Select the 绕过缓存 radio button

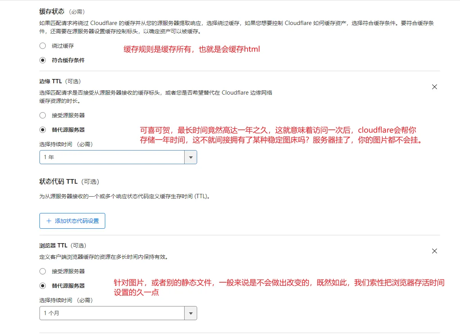pos(43,46)
